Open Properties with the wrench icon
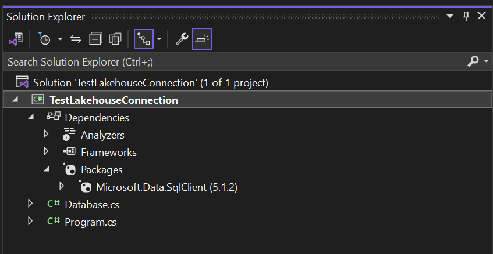 182,39
